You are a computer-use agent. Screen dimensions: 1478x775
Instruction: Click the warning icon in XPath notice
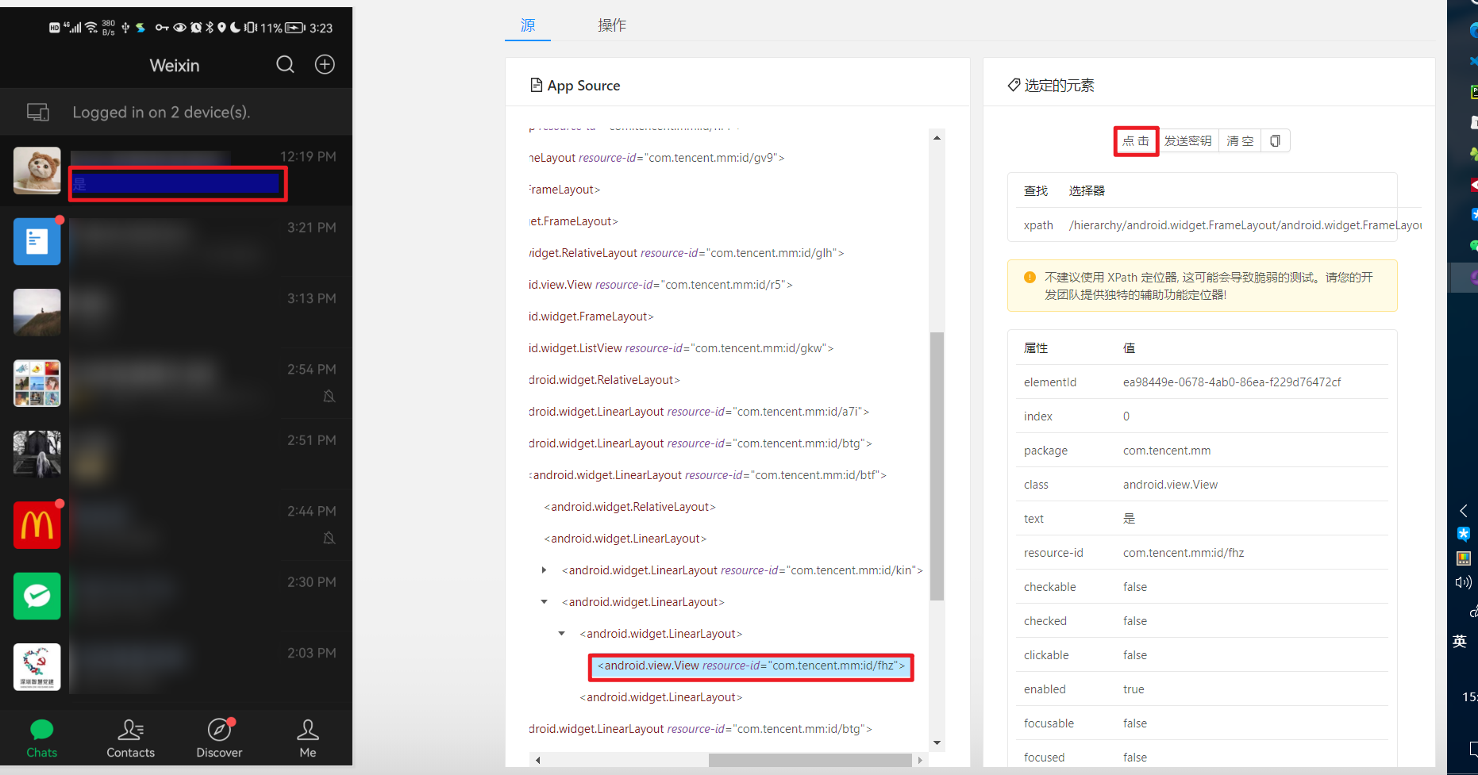1030,278
